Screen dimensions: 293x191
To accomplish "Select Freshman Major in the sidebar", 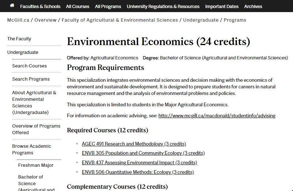I will pos(36,165).
